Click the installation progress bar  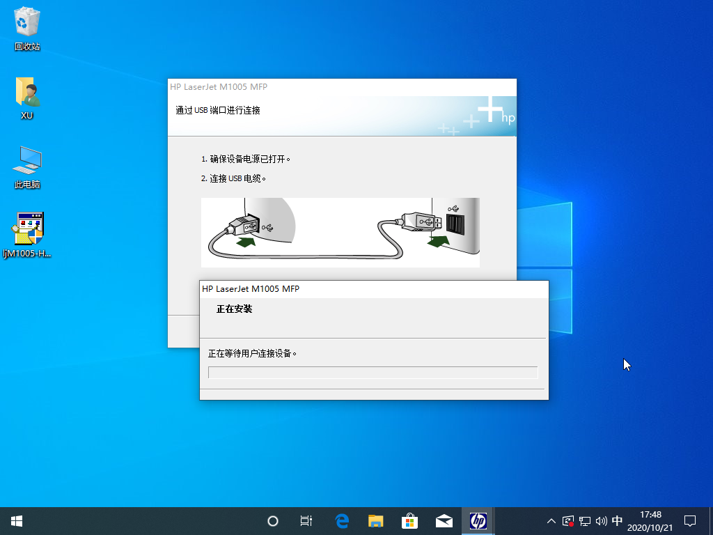[x=373, y=372]
